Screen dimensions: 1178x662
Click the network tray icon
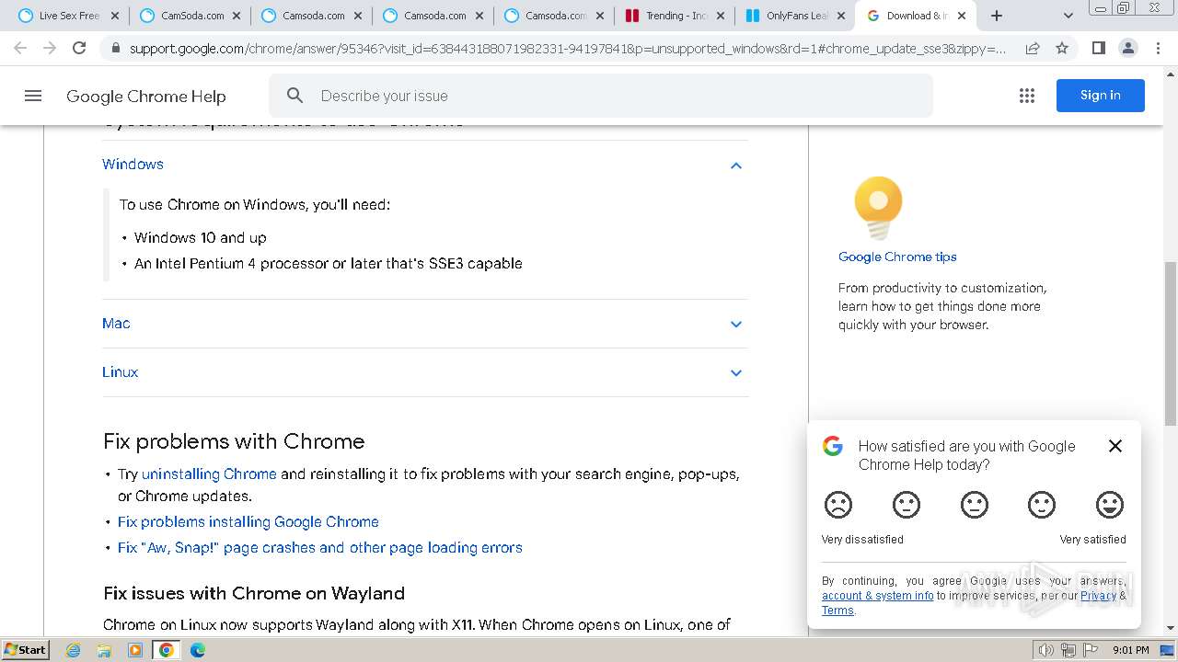pos(1068,650)
